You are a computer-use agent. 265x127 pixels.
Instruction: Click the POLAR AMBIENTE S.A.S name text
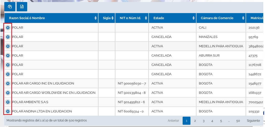point(30,102)
